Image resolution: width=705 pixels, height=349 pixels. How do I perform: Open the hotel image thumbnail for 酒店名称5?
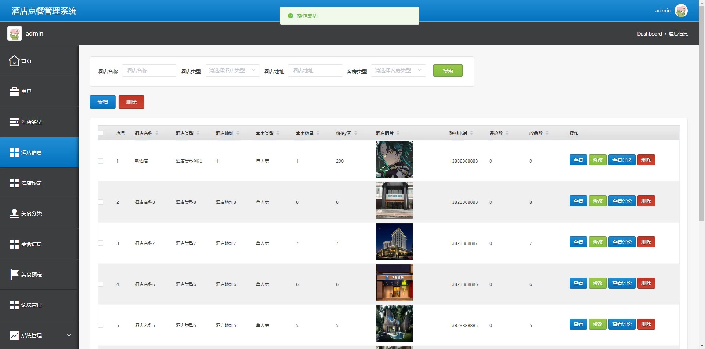pyautogui.click(x=394, y=324)
